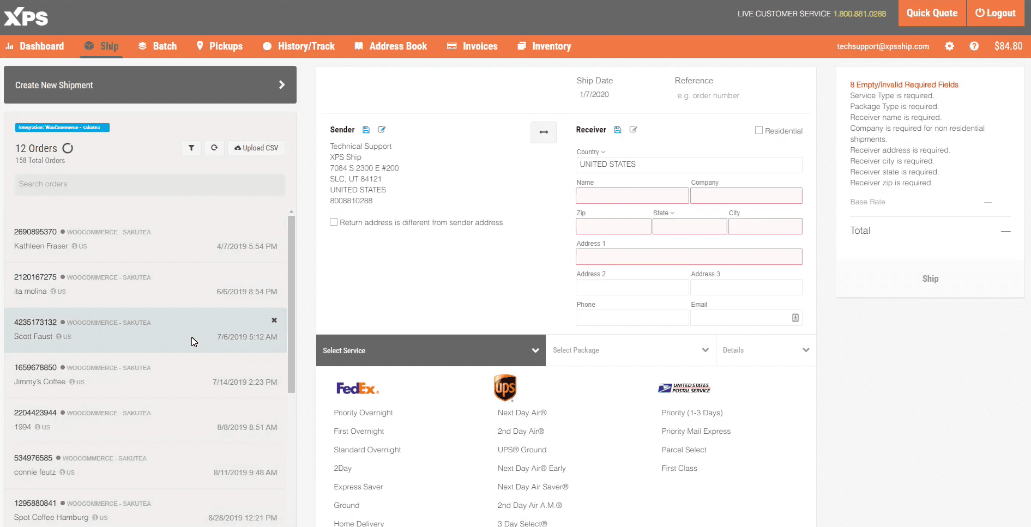Expand the Details section
1031x527 pixels.
click(766, 350)
